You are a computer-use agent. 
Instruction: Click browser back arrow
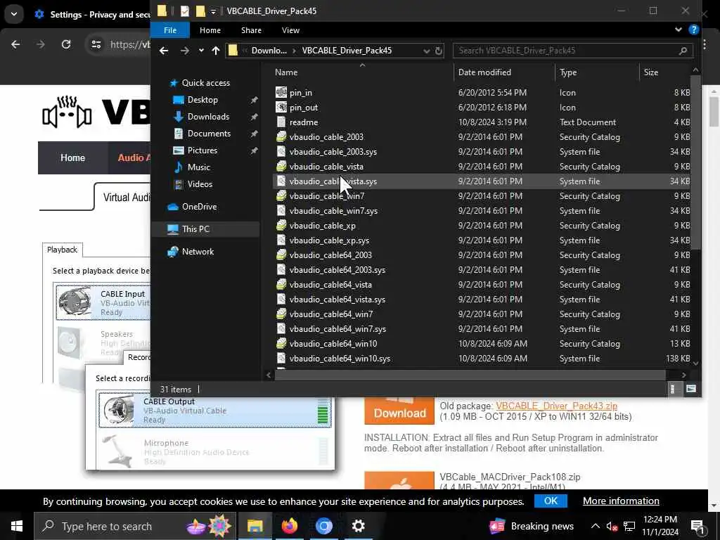(15, 44)
